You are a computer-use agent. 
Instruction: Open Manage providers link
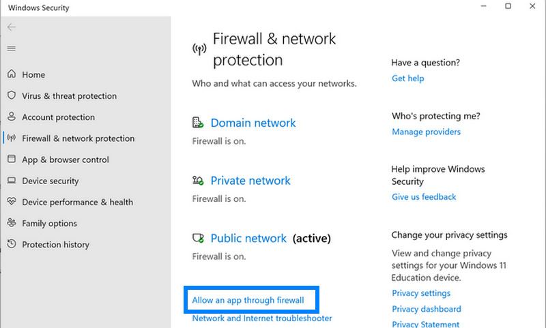(x=426, y=132)
